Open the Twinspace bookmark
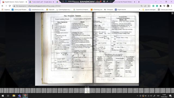 coord(108,10)
